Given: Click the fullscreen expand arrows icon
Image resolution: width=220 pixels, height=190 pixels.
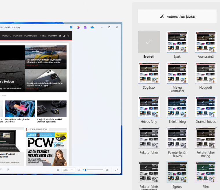Looking at the screenshot, I should tap(117, 170).
